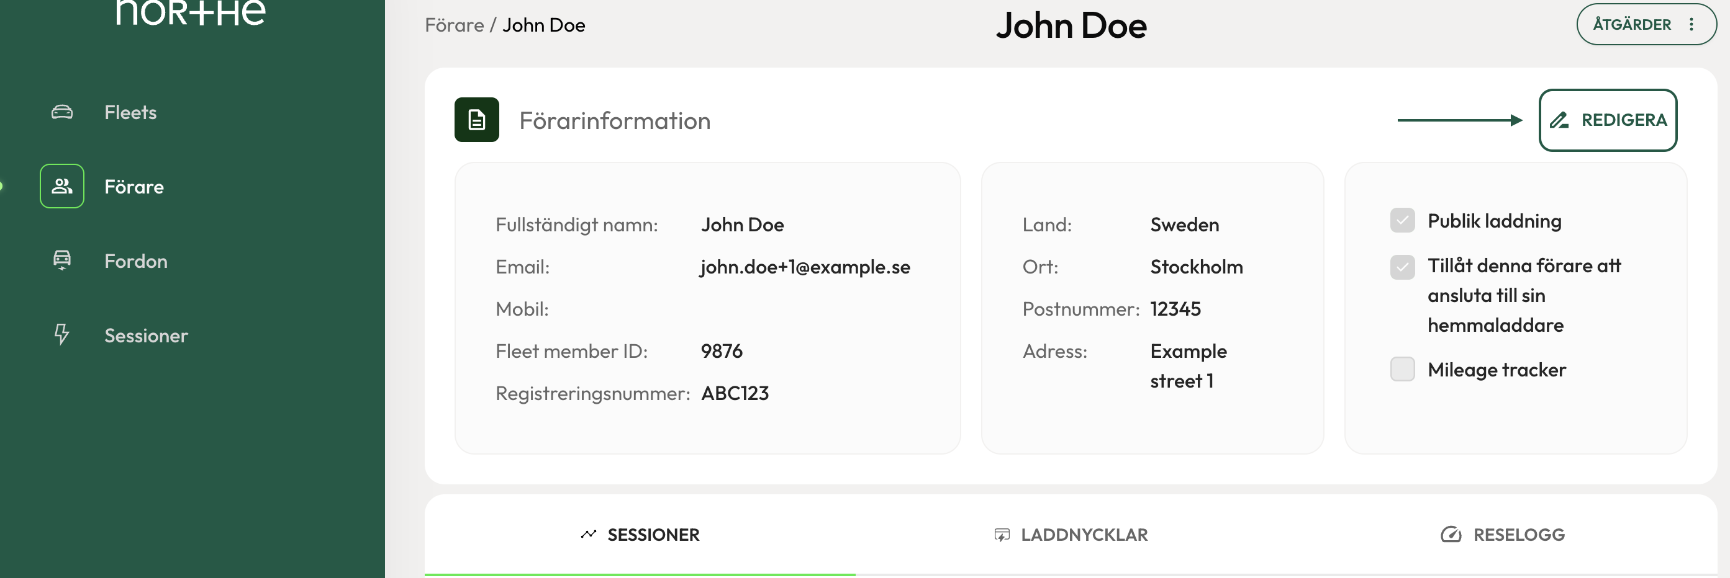Click the pencil icon on Redigera button

(x=1559, y=120)
